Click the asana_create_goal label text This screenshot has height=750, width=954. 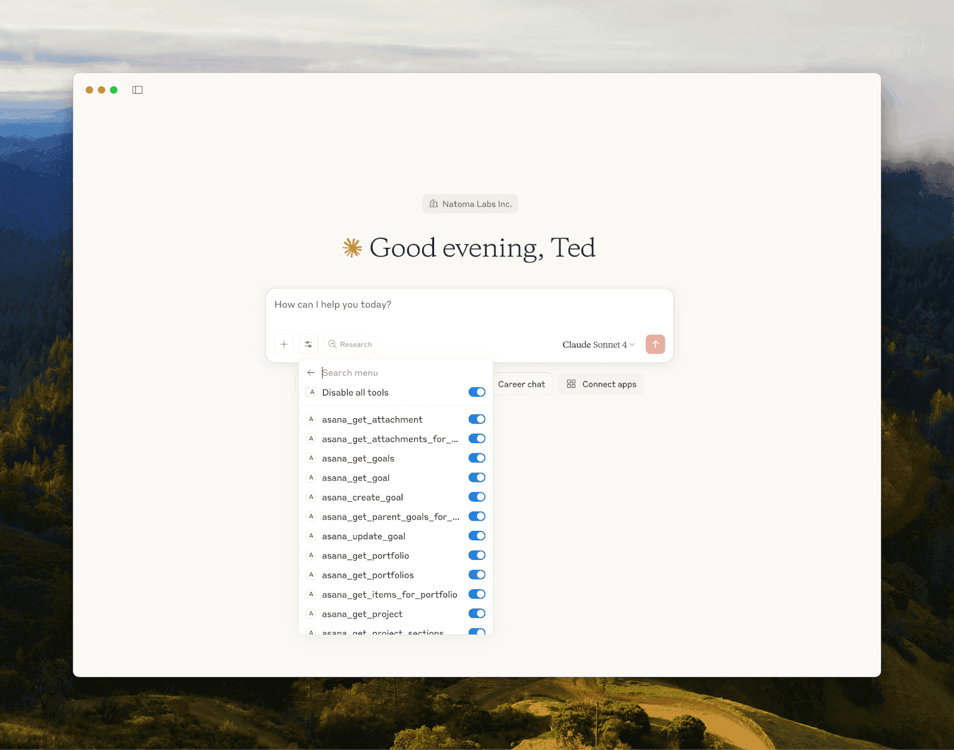363,497
